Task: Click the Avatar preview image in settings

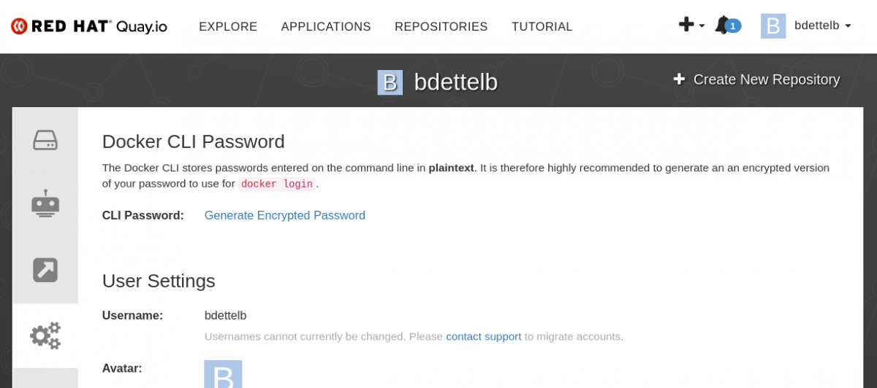Action: pos(223,374)
